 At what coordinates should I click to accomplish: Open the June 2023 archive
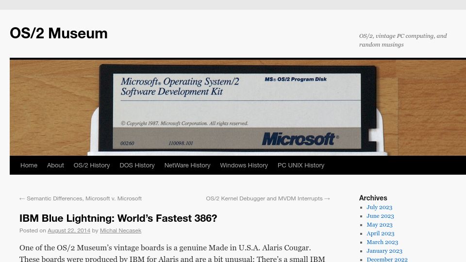[380, 216]
